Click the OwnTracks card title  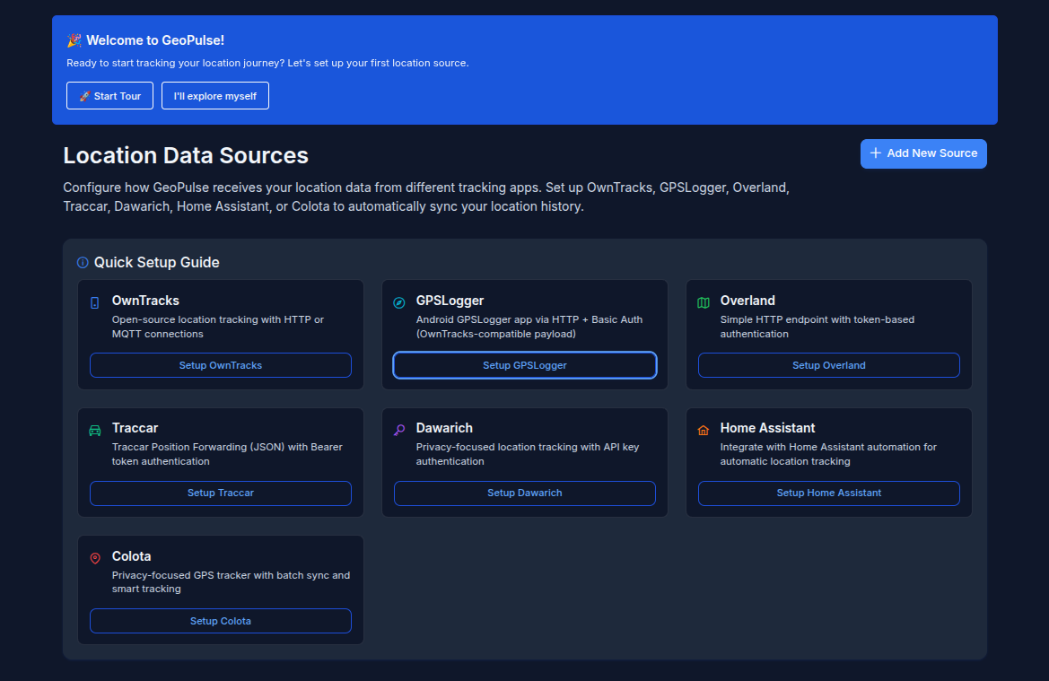click(x=145, y=301)
